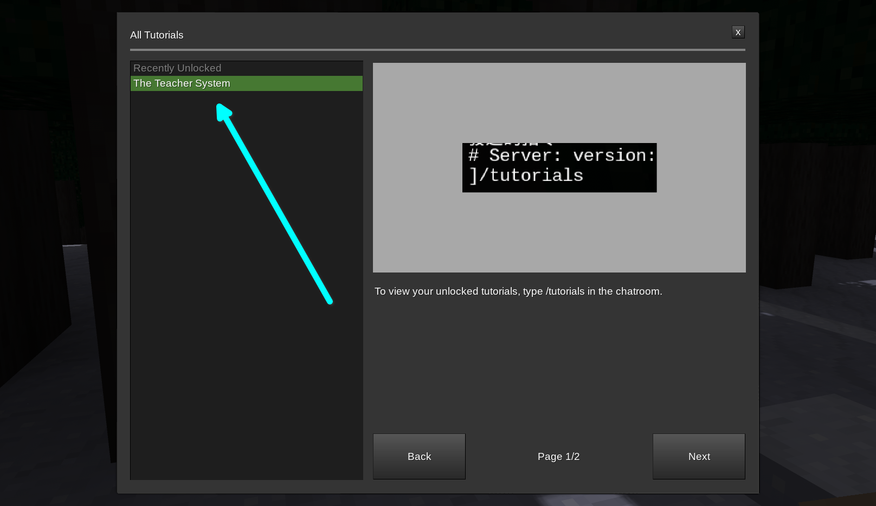Screen dimensions: 876x506
Task: Click the Page 1/2 indicator
Action: click(558, 457)
